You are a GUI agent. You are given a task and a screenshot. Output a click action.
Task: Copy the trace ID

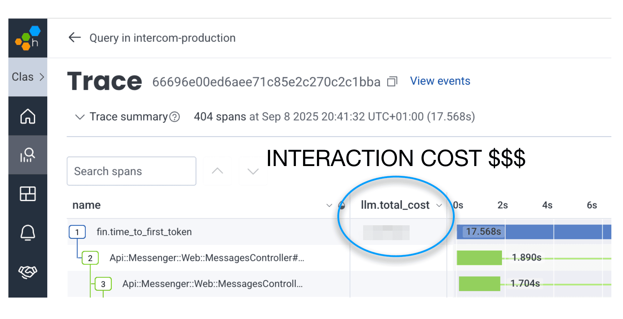[x=392, y=81]
